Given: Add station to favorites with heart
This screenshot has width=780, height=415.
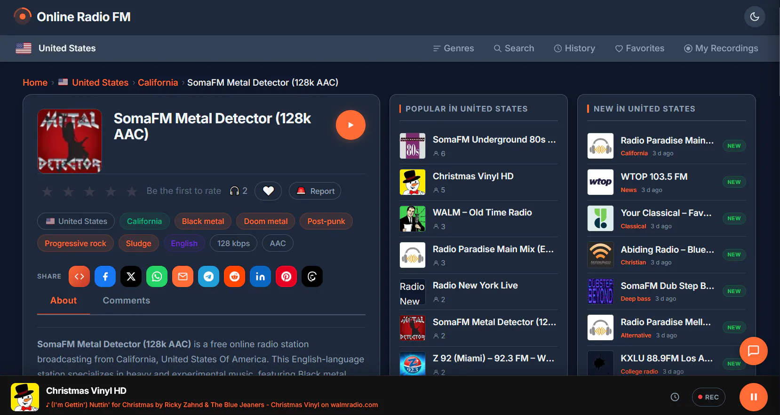Looking at the screenshot, I should coord(268,191).
